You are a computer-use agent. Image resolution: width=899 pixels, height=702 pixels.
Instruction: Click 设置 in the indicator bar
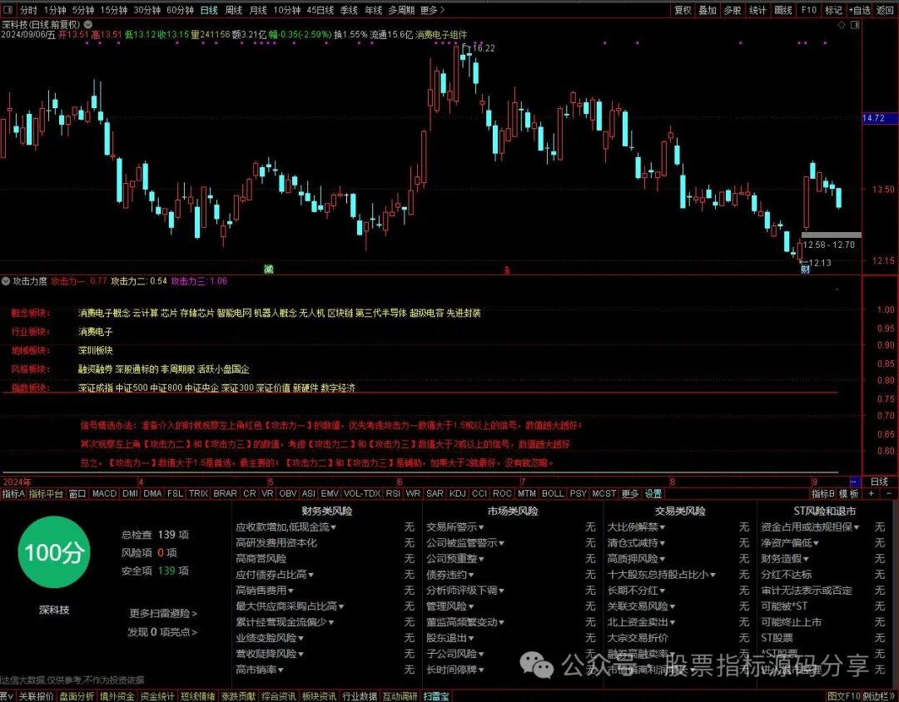point(653,493)
